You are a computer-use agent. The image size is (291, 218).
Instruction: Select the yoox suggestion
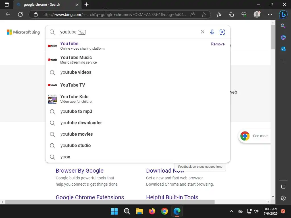coord(138,157)
